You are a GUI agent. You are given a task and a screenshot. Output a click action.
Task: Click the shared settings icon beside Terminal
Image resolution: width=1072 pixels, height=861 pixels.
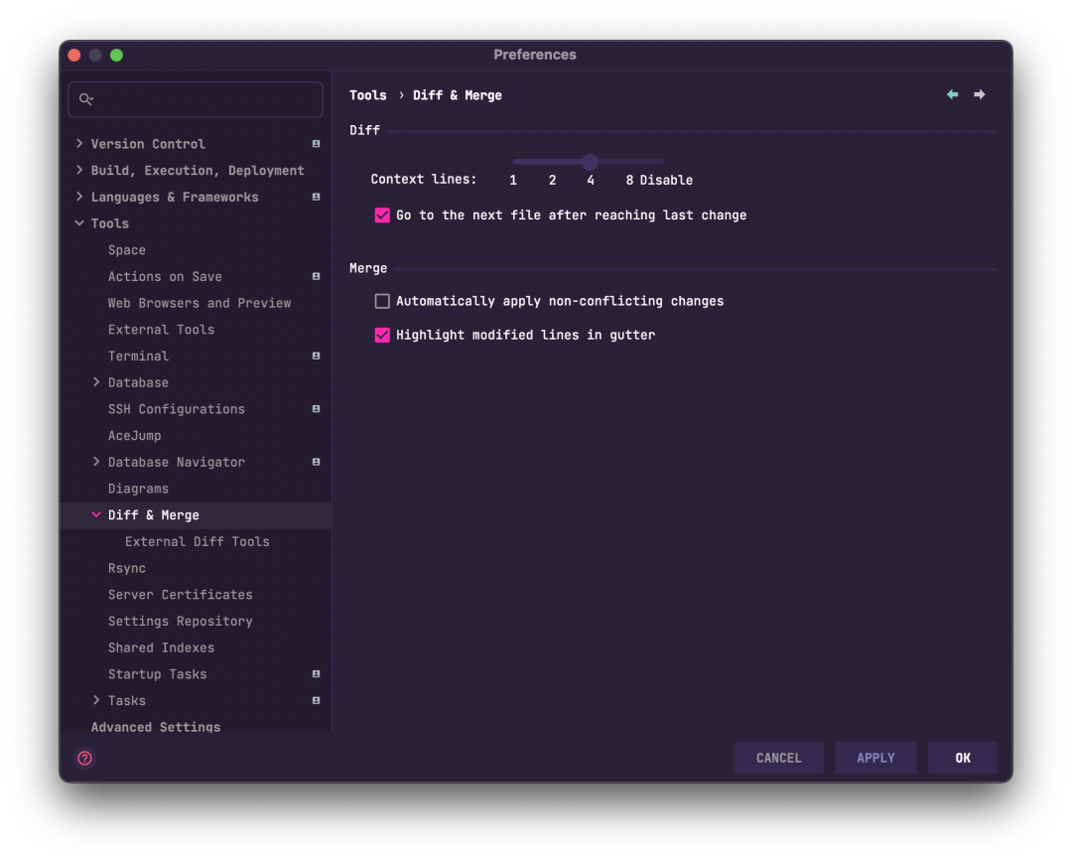tap(316, 356)
